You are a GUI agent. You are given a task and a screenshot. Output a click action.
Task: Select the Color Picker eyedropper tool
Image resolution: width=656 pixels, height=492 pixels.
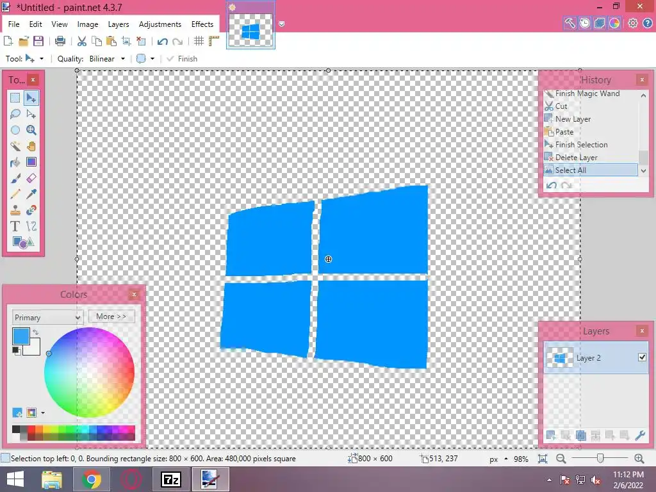(x=31, y=194)
